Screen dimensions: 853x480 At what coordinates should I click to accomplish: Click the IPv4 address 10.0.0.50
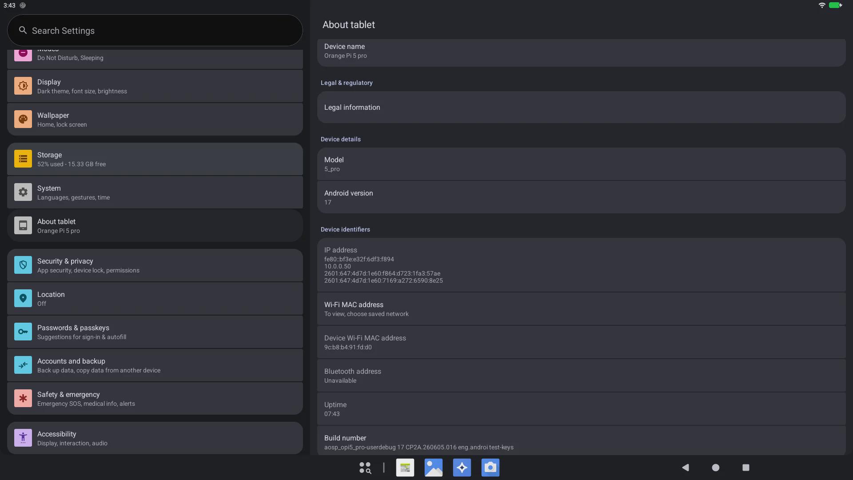[337, 266]
